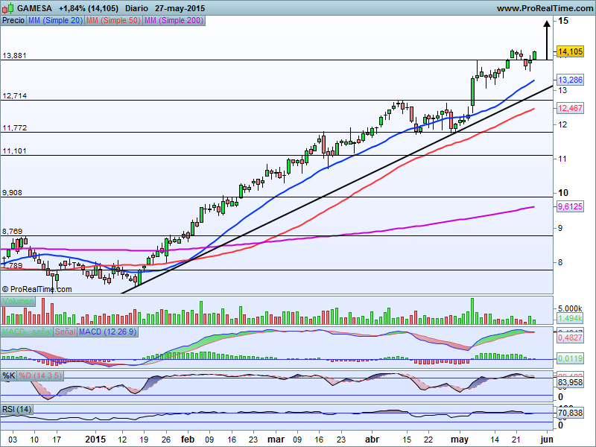
Task: Click the +1,84% change value in the title
Action: click(72, 8)
